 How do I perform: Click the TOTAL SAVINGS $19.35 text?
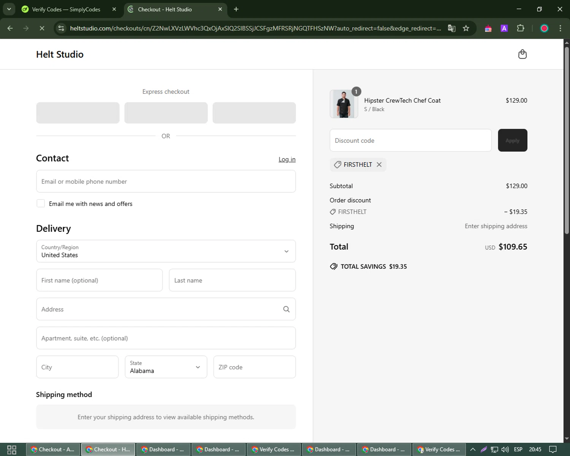tap(374, 266)
